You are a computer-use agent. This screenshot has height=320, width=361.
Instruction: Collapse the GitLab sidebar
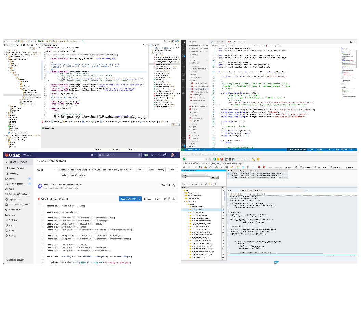(x=16, y=260)
